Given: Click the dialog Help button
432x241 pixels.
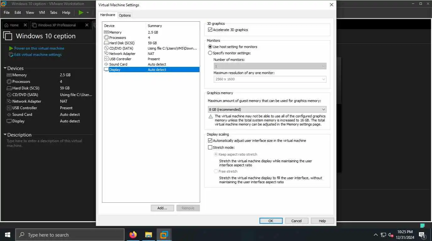Looking at the screenshot, I should click(x=322, y=221).
